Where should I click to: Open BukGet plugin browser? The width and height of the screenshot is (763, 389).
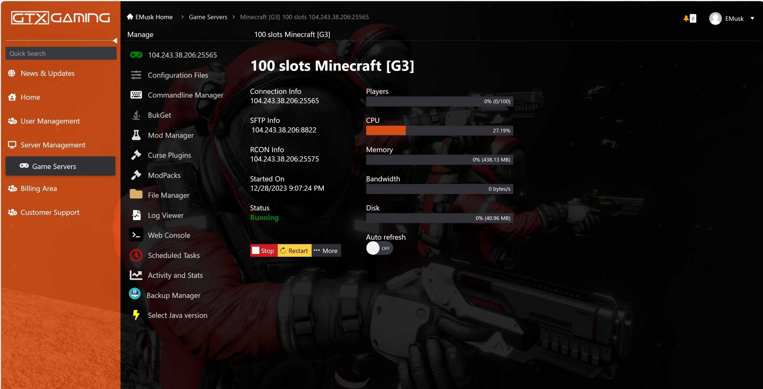[x=159, y=115]
